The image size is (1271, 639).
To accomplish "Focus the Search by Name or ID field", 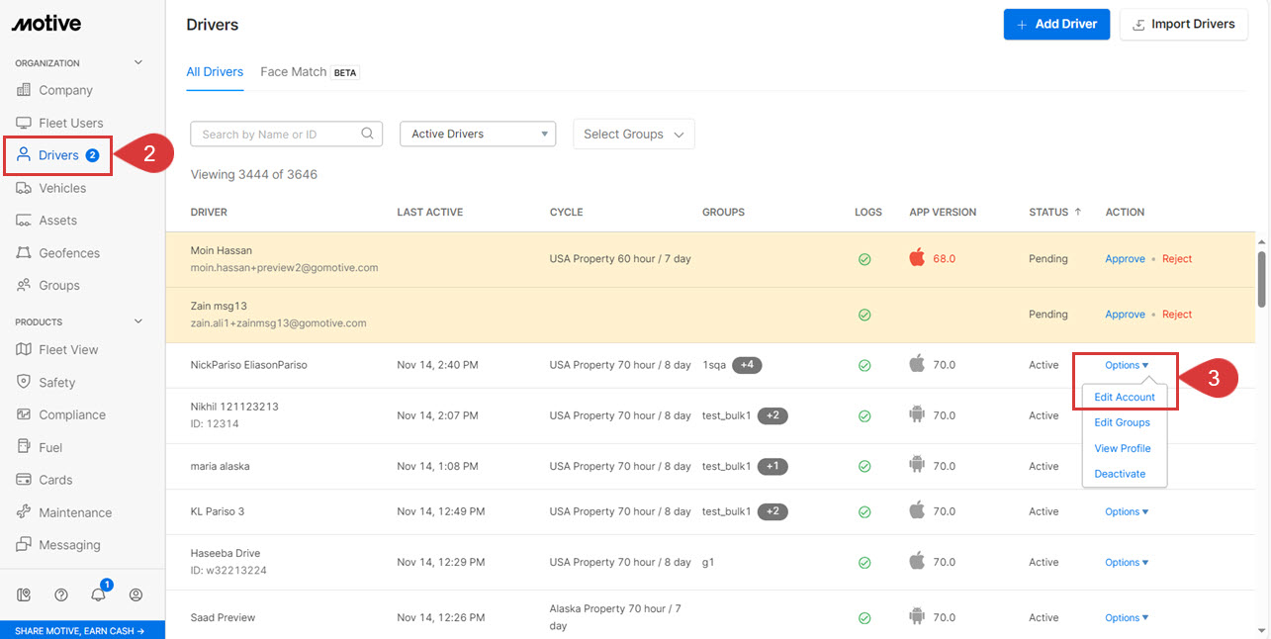I will (x=286, y=134).
